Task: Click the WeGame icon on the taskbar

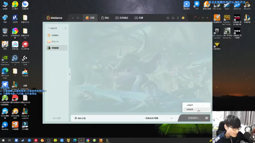Action: pyautogui.click(x=81, y=140)
